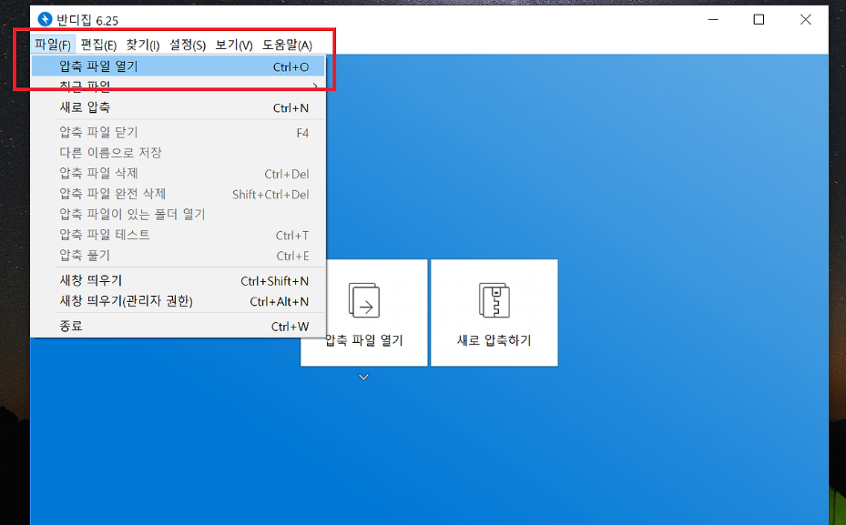Open the 편집(E) menu
846x525 pixels.
(98, 45)
